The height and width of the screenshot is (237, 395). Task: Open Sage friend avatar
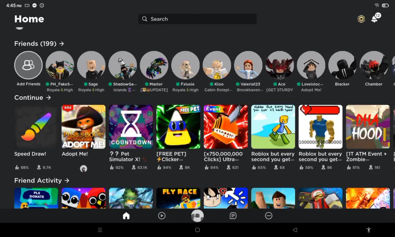(91, 65)
